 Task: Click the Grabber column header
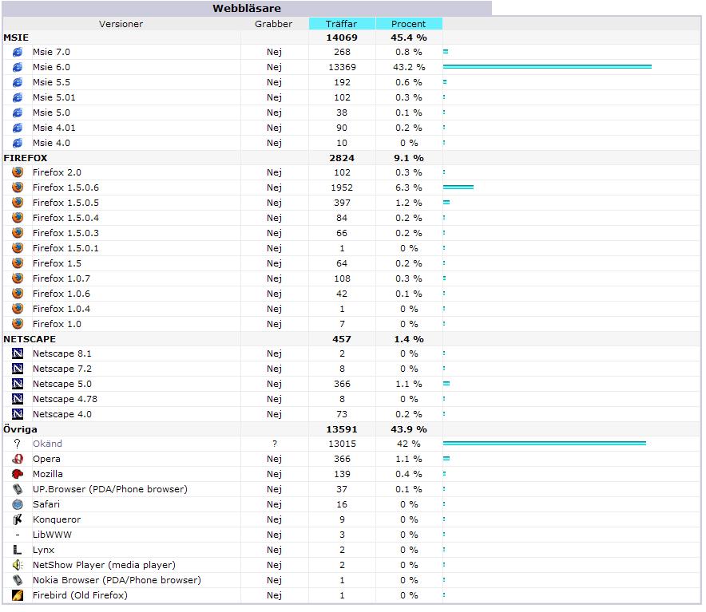tap(273, 24)
